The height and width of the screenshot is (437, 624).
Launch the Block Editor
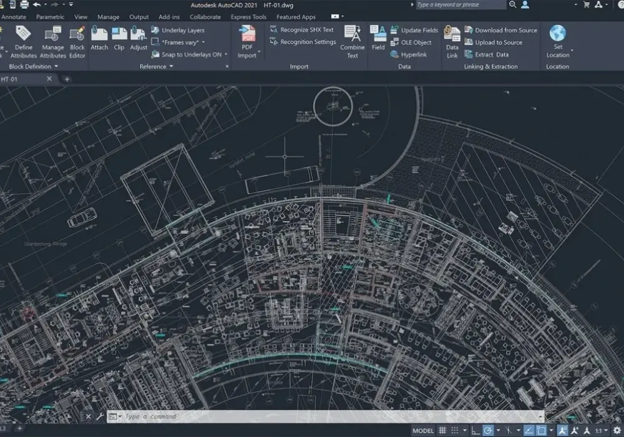coord(77,42)
